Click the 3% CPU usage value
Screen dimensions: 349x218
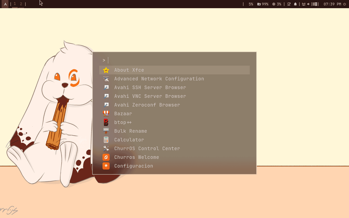pos(279,4)
